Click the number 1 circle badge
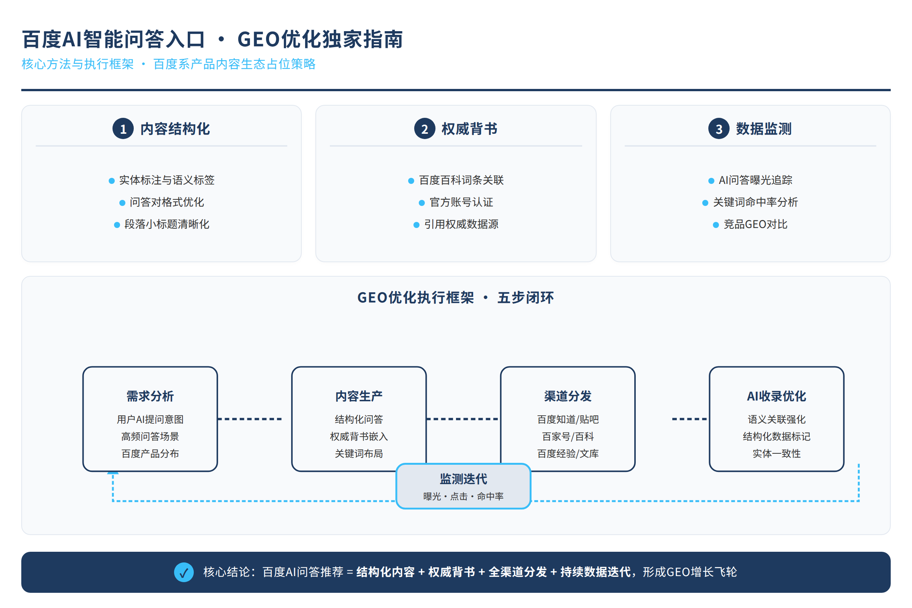The image size is (912, 608). click(x=123, y=129)
